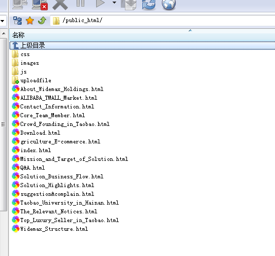Viewport: 275px width, 256px height.
Task: Click the cancel transfer X icon
Action: 60,5
